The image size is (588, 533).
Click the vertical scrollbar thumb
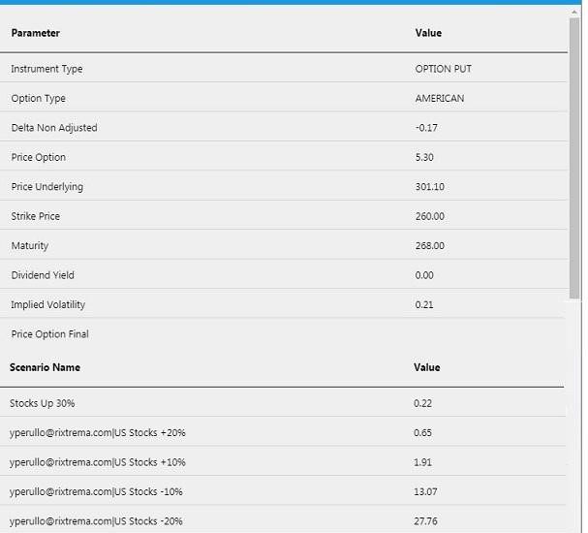[x=574, y=155]
